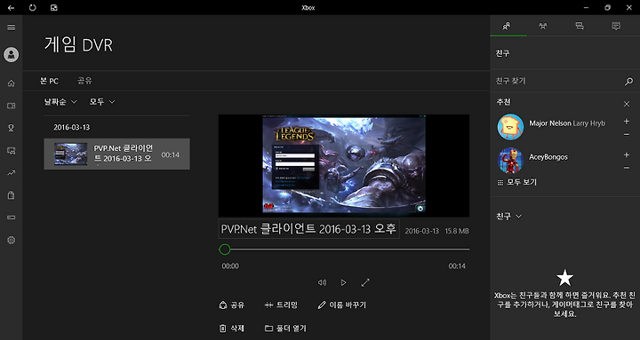Switch to Parties tab icon in right panel
The height and width of the screenshot is (340, 640).
(543, 26)
